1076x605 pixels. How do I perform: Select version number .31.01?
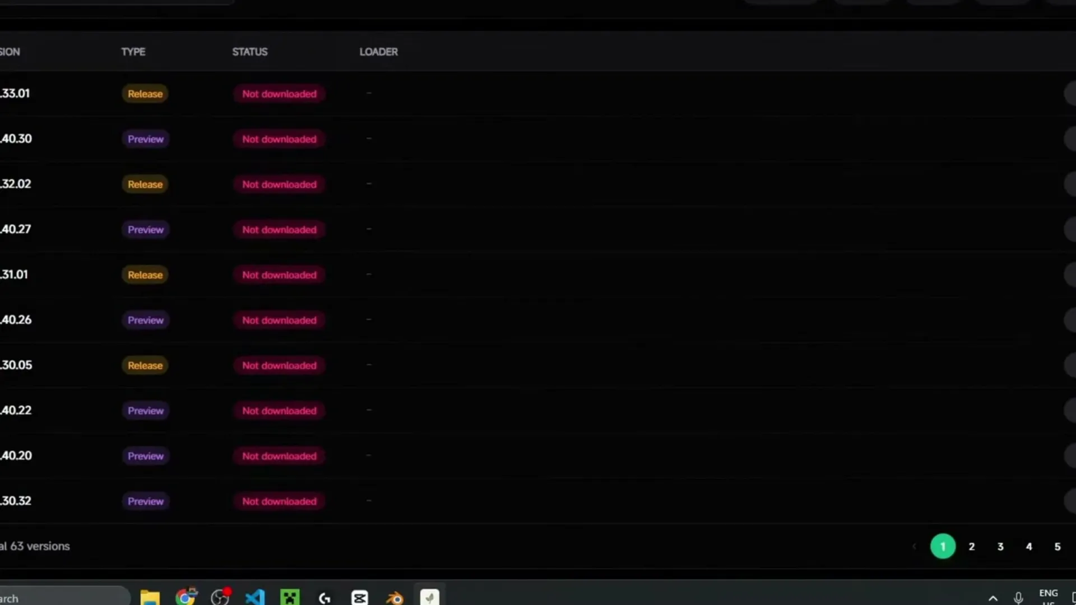click(x=14, y=275)
